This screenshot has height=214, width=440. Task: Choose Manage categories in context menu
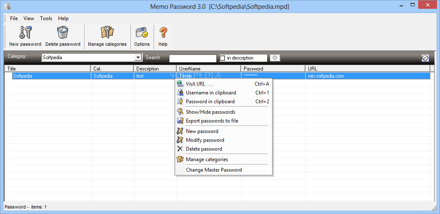coord(223,159)
